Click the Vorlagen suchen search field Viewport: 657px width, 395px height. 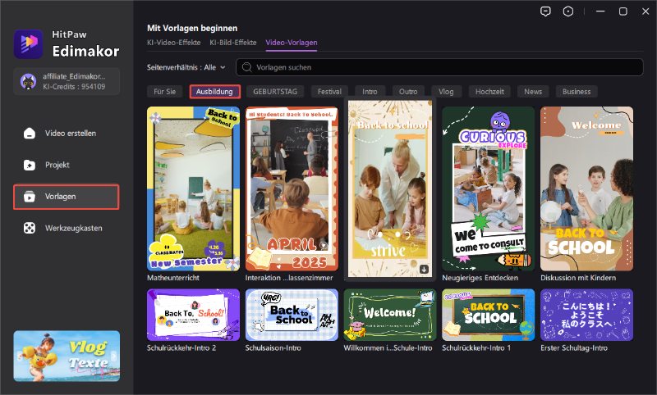tap(443, 66)
